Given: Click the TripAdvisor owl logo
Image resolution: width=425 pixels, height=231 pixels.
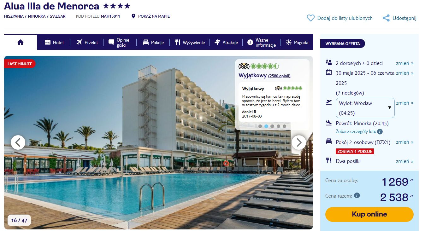Looking at the screenshot, I should (x=244, y=66).
